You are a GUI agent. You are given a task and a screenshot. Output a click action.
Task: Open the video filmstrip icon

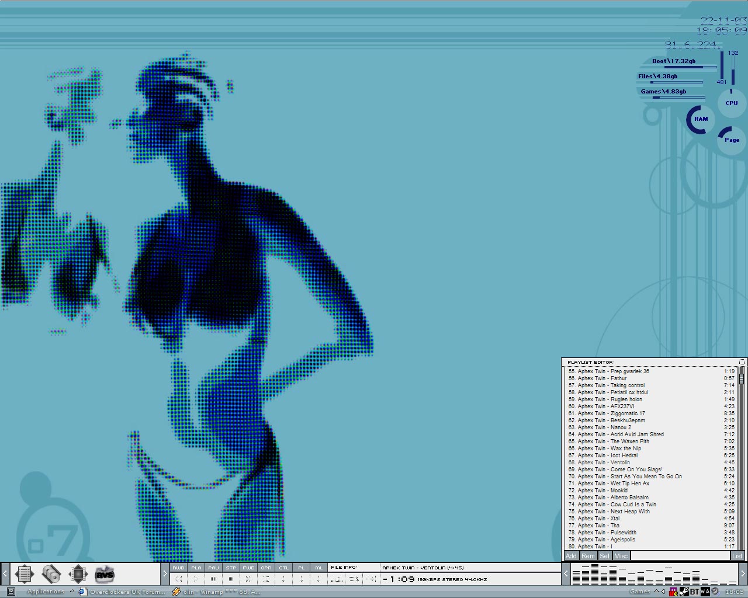(78, 575)
